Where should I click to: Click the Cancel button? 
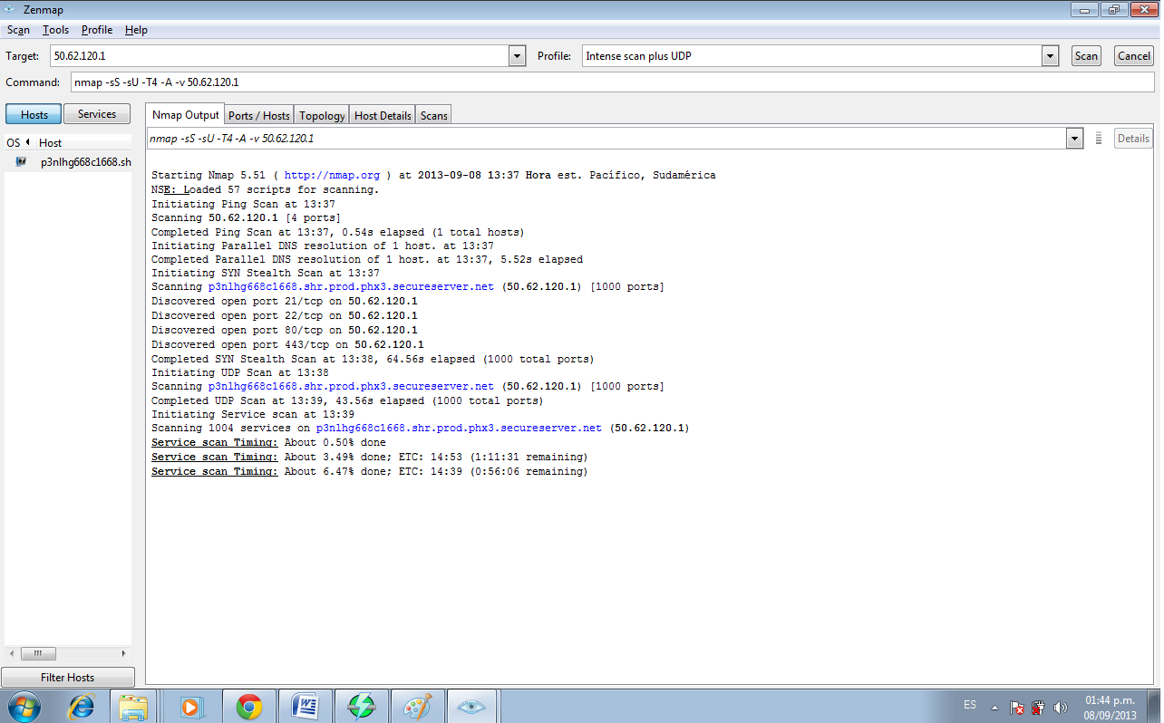1134,56
